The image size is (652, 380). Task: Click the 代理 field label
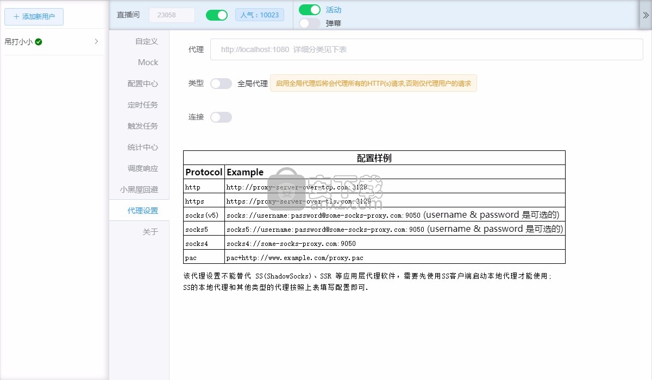pos(196,49)
